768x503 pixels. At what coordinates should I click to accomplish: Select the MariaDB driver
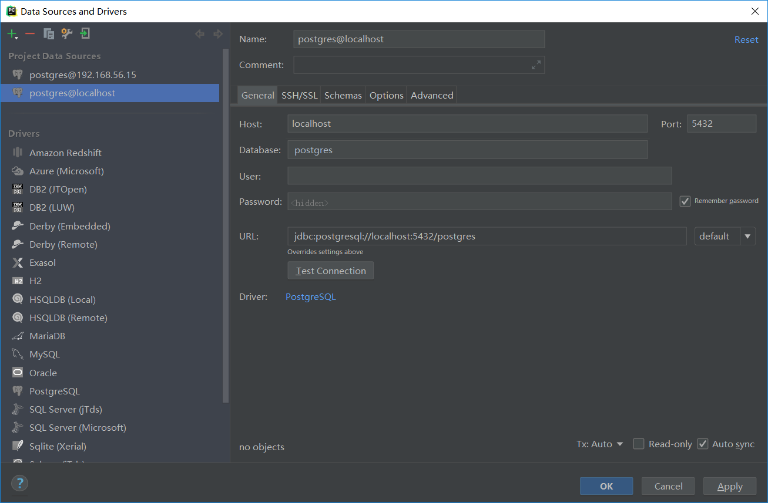click(x=47, y=336)
